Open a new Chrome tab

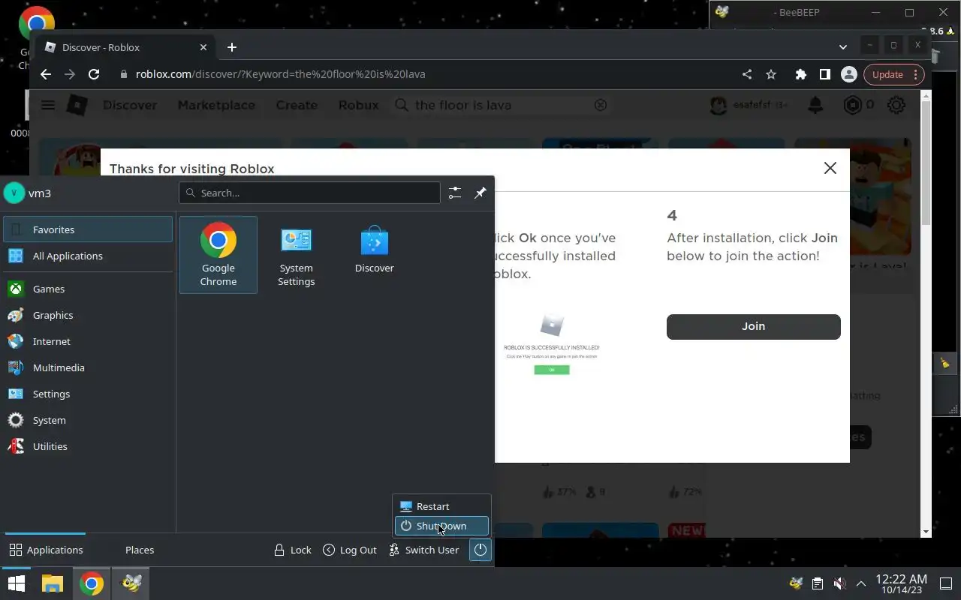pos(232,47)
